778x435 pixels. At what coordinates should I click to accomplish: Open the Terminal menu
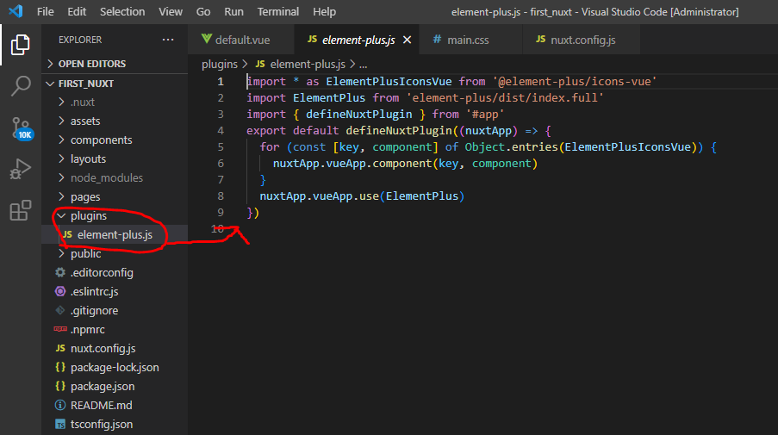point(279,12)
